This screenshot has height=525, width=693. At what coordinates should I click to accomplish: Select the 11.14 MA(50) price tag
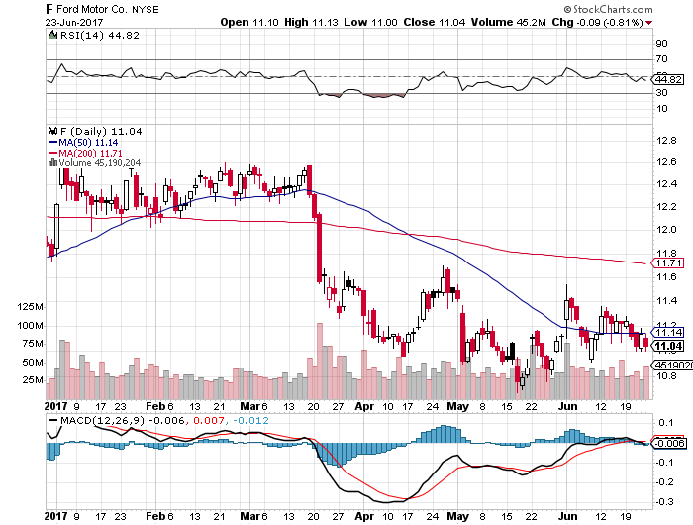point(669,332)
